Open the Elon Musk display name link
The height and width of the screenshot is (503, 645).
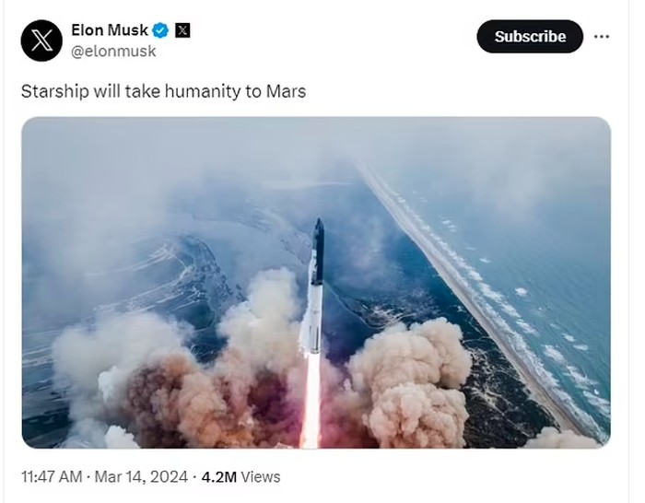point(109,30)
